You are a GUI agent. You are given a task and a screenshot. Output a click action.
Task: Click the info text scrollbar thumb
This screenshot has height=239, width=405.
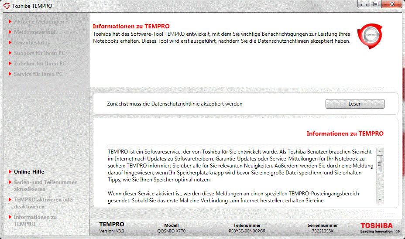coord(380,164)
